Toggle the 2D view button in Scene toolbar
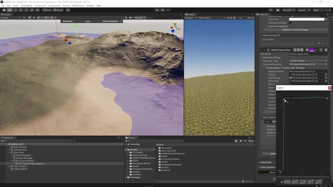This screenshot has height=187, width=333. click(x=24, y=18)
